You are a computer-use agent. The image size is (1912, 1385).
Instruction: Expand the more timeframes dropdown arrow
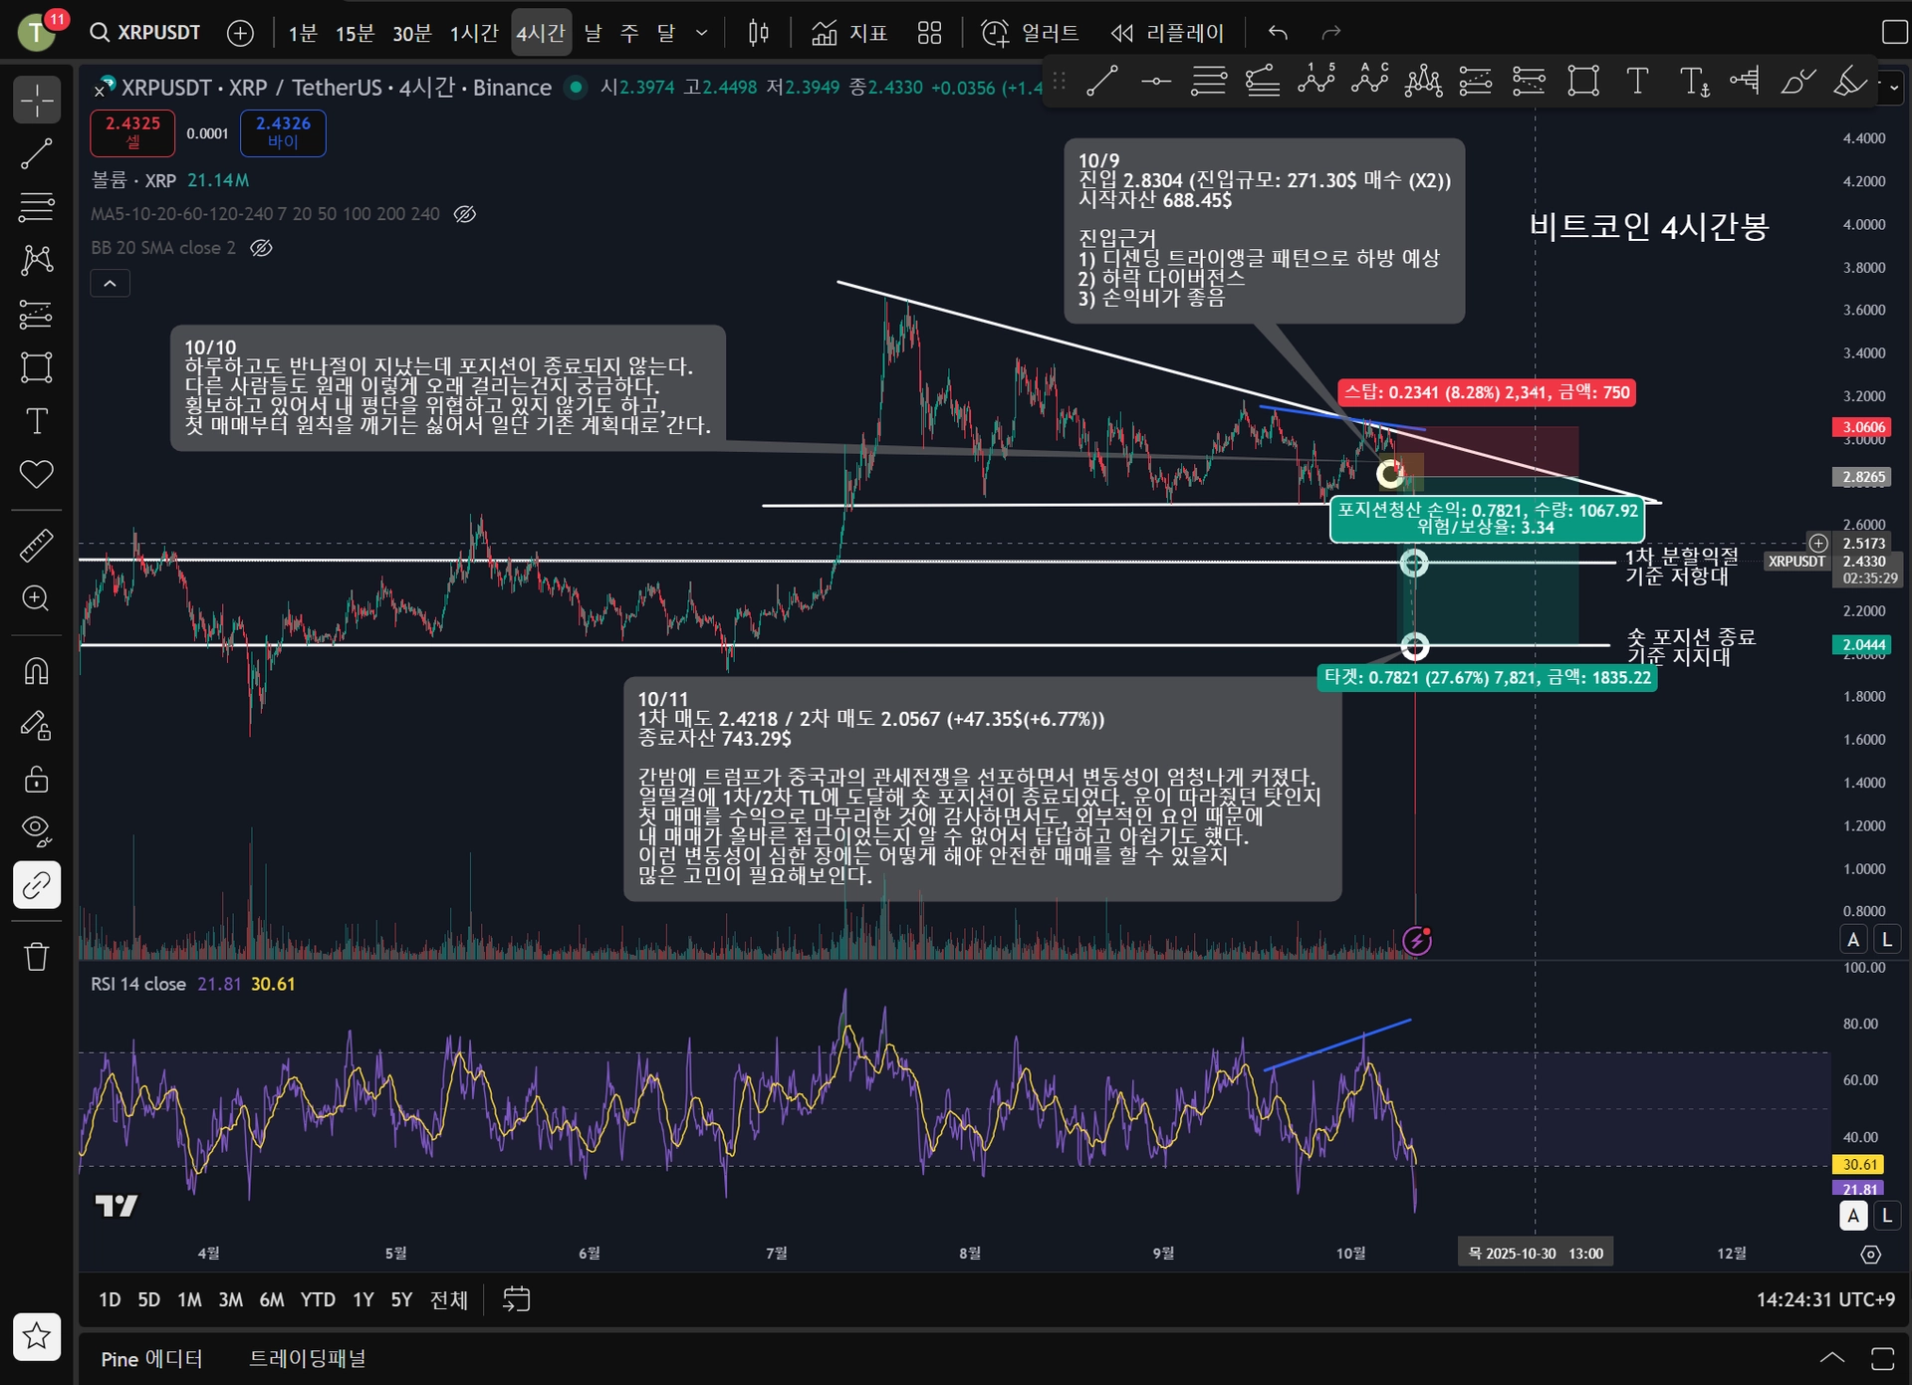click(x=702, y=33)
